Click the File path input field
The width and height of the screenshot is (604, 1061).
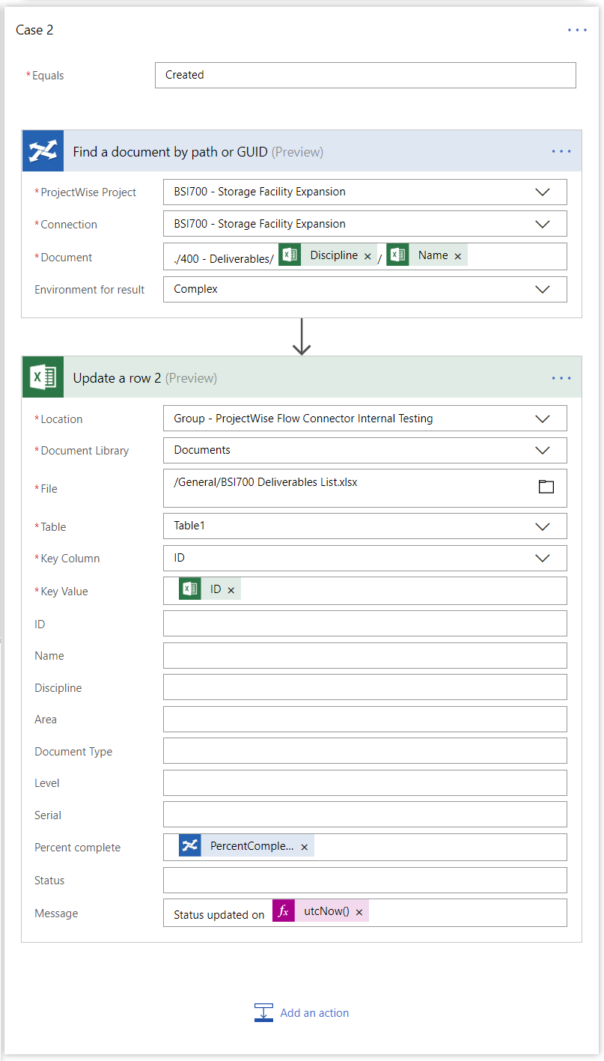[365, 488]
